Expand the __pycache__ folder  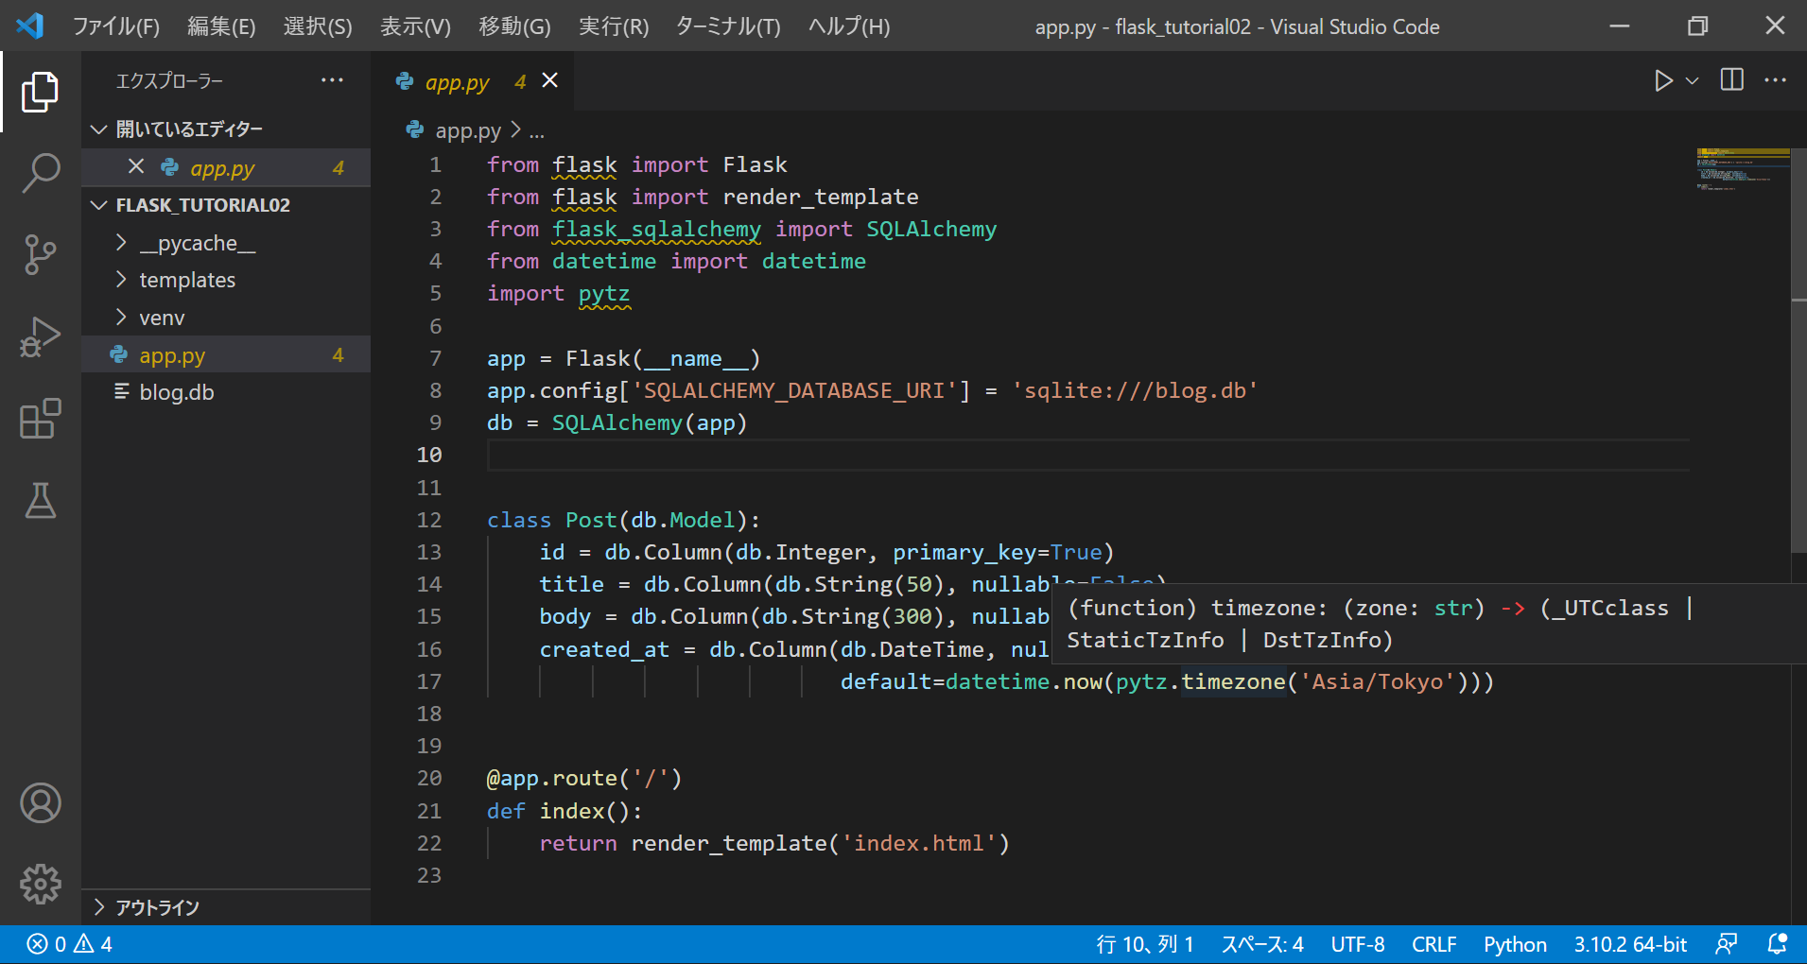tap(121, 243)
